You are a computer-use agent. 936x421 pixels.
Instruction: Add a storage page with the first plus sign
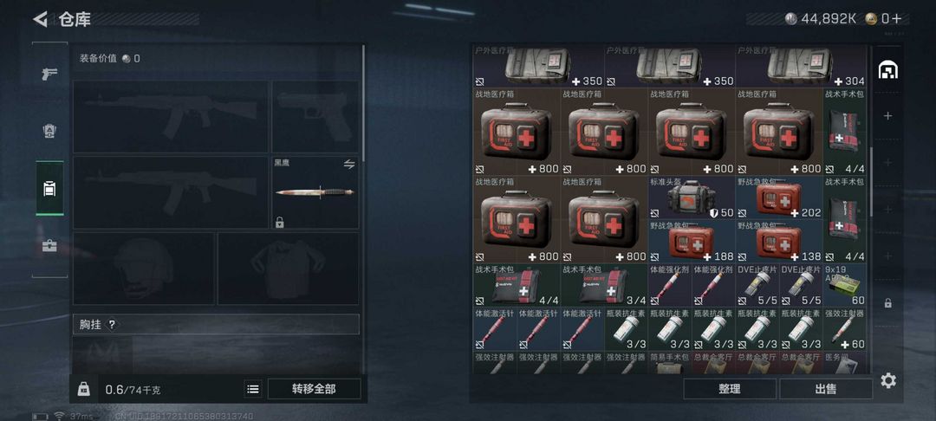888,116
